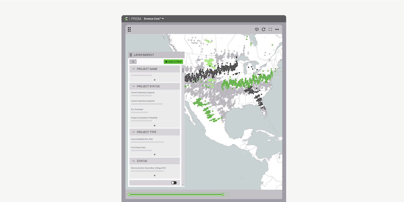
Task: Click the Add a Filter button
Action: [x=173, y=62]
